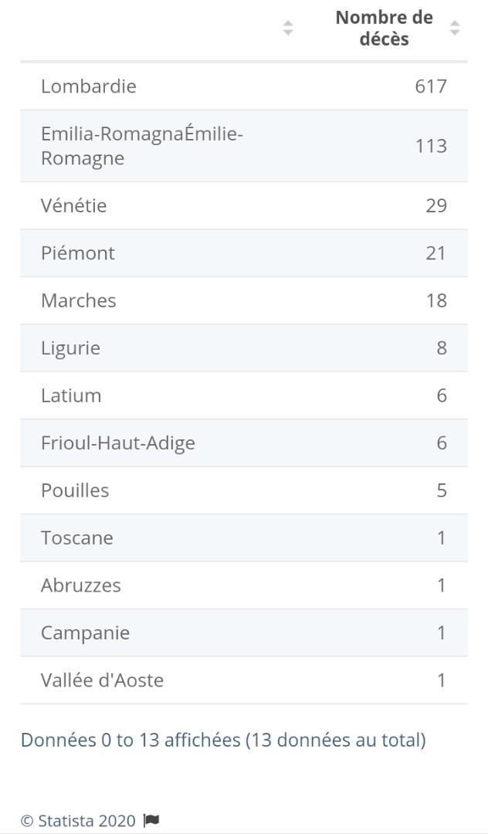Viewport: 488px width, 834px height.
Task: Click the Vallée d'Aoste region name
Action: coord(102,680)
